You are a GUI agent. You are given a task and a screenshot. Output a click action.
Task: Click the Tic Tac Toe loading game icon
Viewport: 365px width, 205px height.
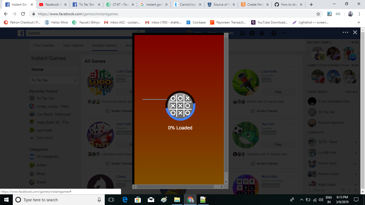(180, 106)
